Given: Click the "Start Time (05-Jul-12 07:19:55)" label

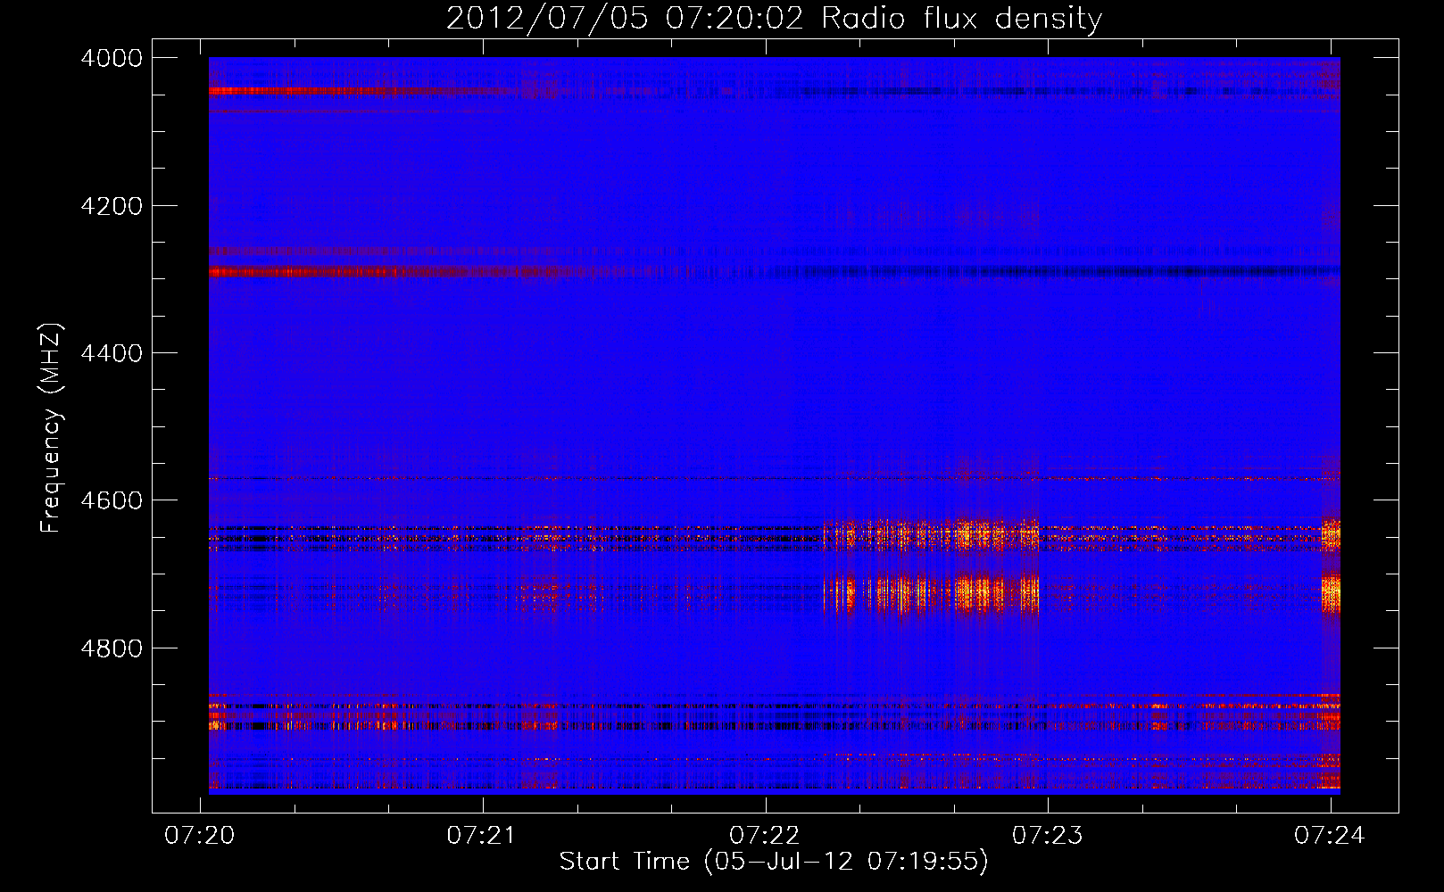Looking at the screenshot, I should [774, 862].
